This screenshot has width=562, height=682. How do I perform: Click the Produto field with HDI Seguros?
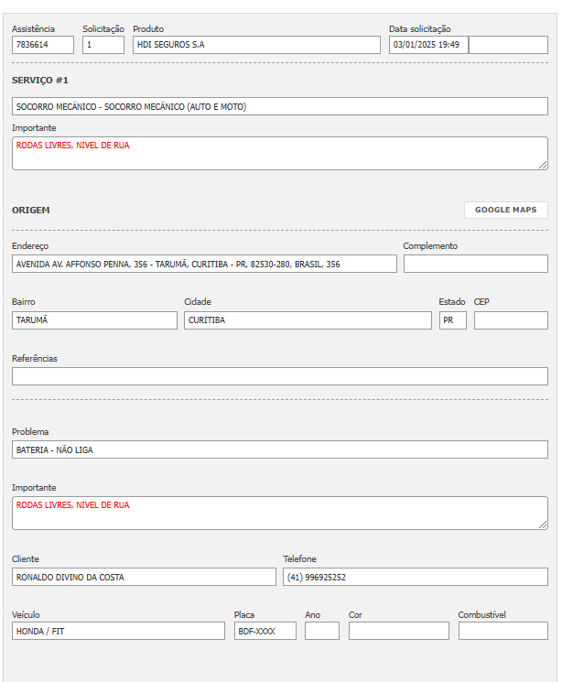tap(255, 45)
